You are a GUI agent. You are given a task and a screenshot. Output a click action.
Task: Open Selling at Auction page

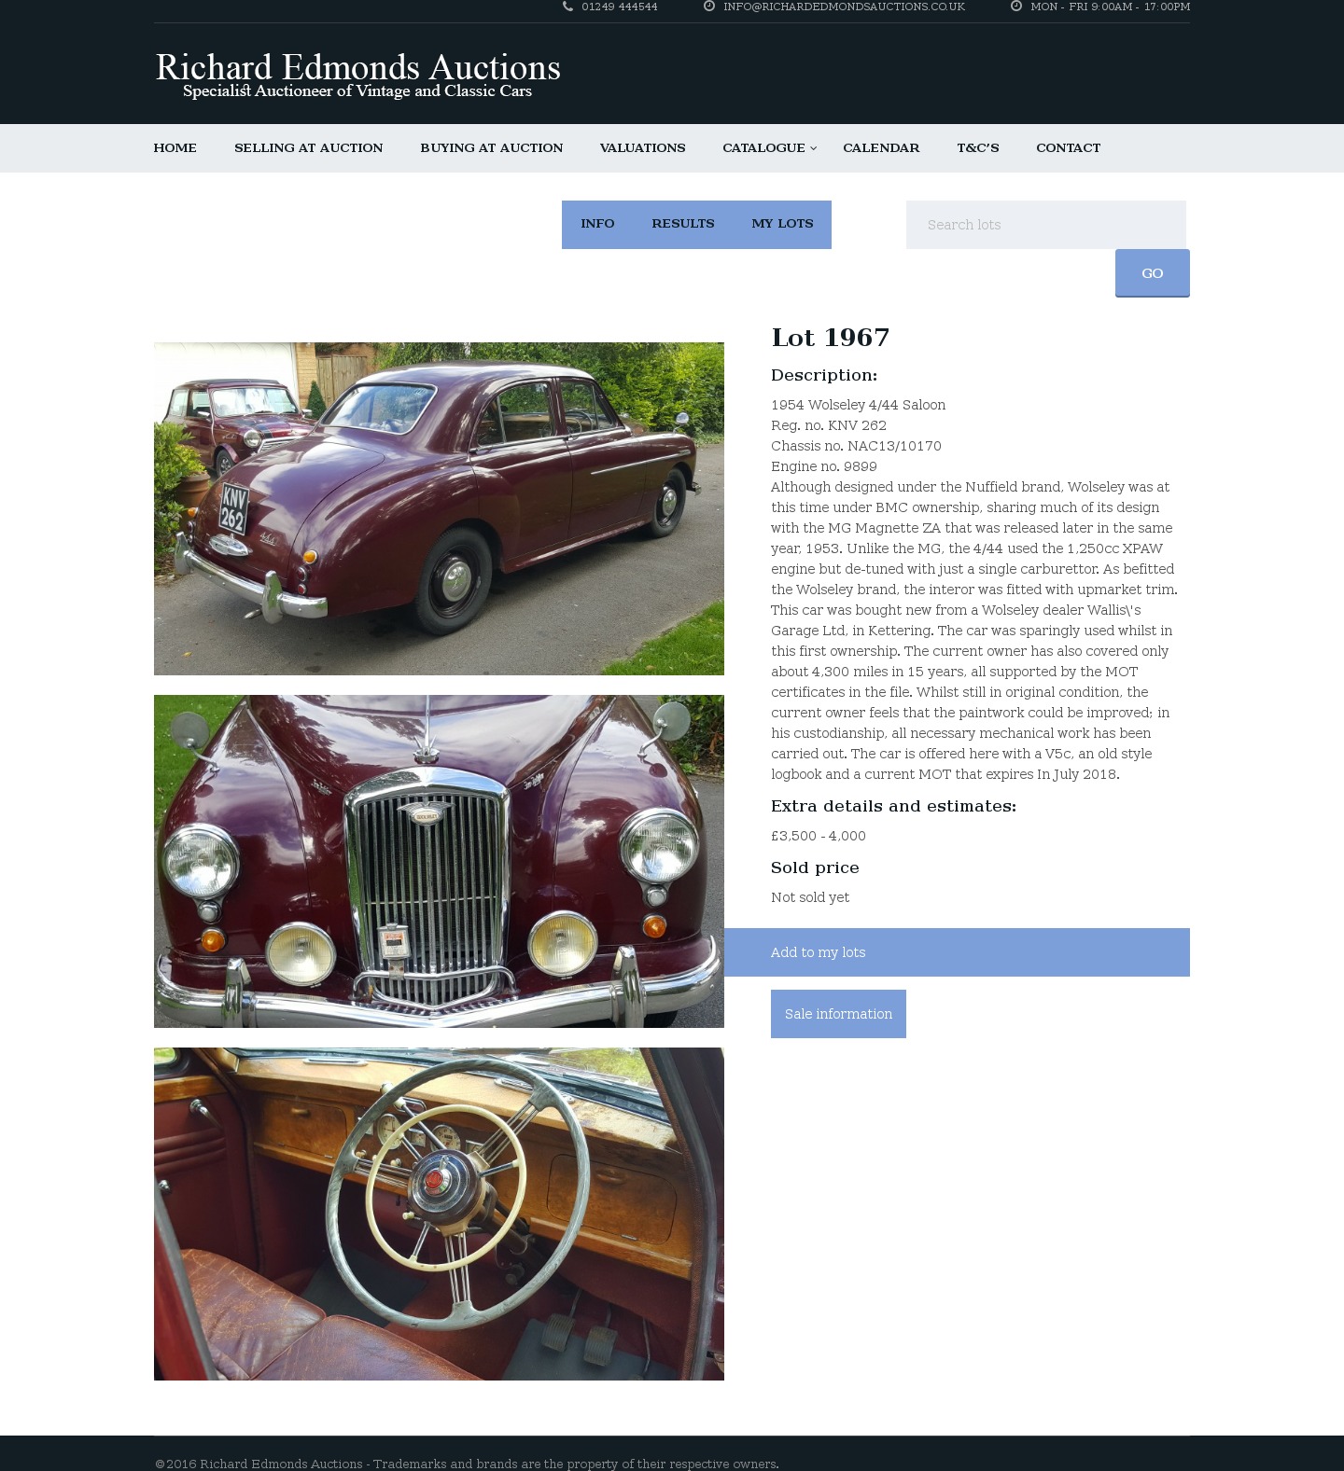(x=309, y=148)
